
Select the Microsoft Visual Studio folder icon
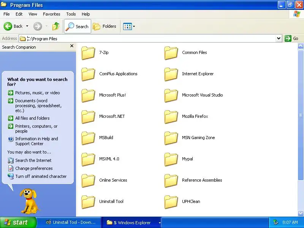[171, 96]
